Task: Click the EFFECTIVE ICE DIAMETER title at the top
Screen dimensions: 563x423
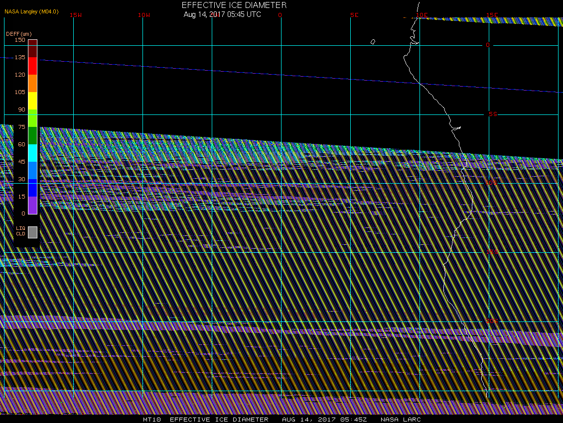Action: (234, 5)
